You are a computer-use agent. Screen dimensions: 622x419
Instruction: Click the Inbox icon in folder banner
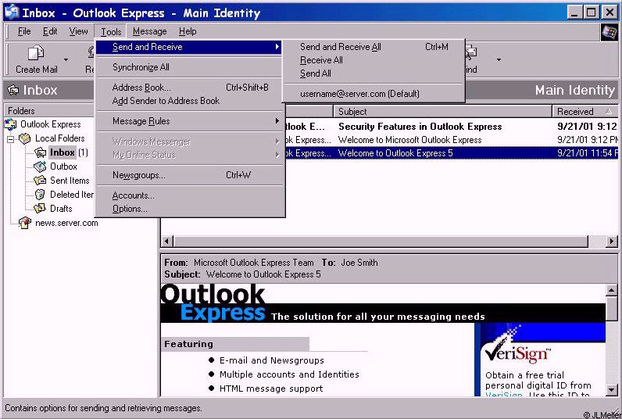pos(13,91)
